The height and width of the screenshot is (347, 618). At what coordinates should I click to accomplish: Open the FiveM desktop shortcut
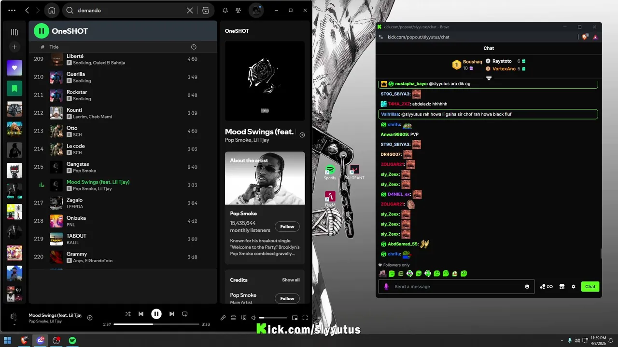pyautogui.click(x=330, y=199)
